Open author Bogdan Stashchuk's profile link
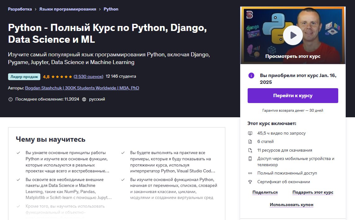This screenshot has height=220, width=355. coord(82,88)
